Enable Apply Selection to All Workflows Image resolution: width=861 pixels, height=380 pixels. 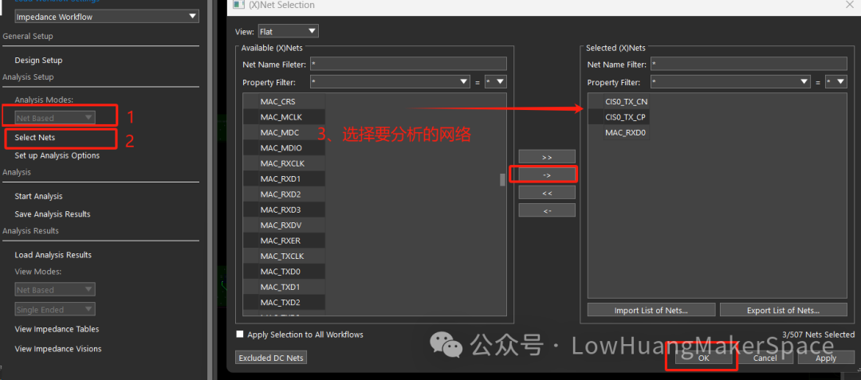[239, 334]
